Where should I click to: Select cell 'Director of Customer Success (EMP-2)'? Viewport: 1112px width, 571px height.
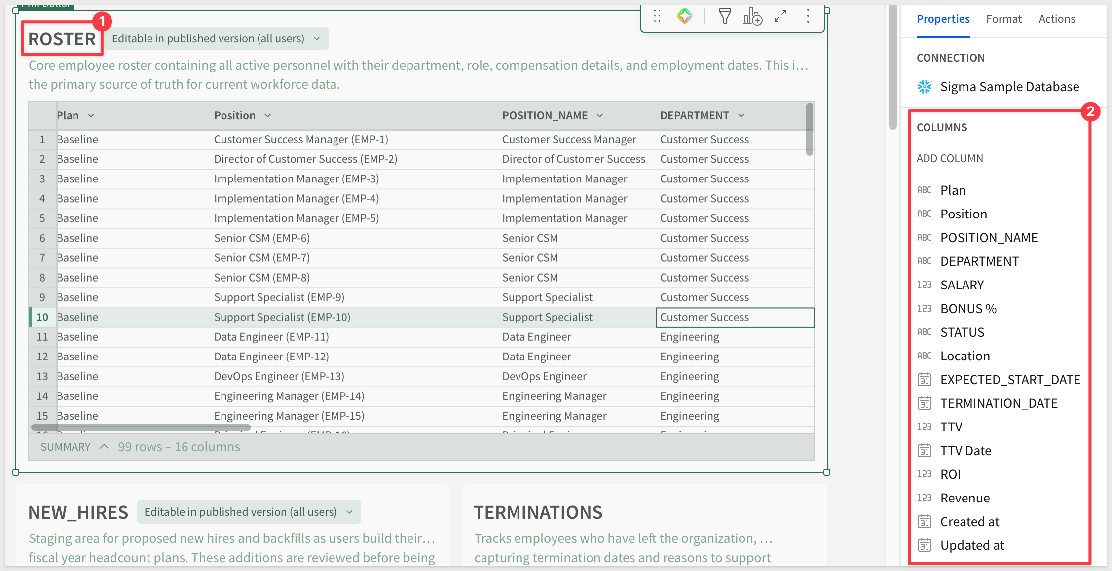point(354,159)
